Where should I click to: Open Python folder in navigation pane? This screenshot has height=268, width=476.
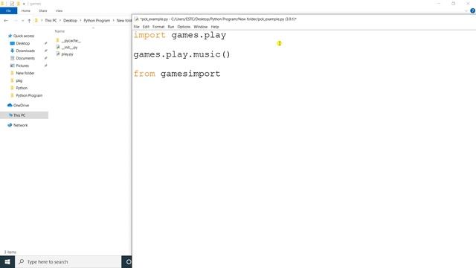pyautogui.click(x=22, y=88)
